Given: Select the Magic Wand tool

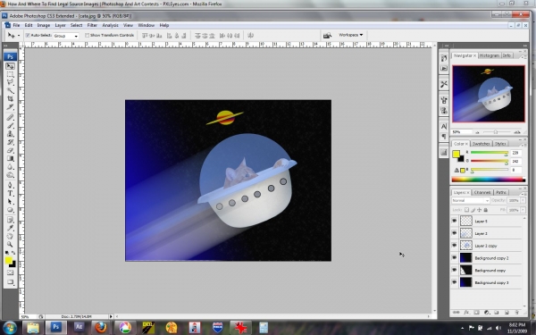Looking at the screenshot, I should [10, 90].
